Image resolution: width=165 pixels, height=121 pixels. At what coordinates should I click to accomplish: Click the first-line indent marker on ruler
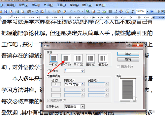coord(12,16)
